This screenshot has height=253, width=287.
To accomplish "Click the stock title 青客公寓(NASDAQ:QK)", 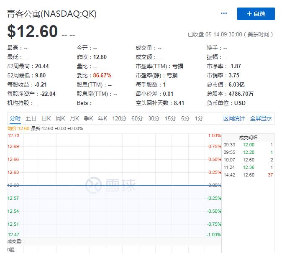I will point(52,14).
